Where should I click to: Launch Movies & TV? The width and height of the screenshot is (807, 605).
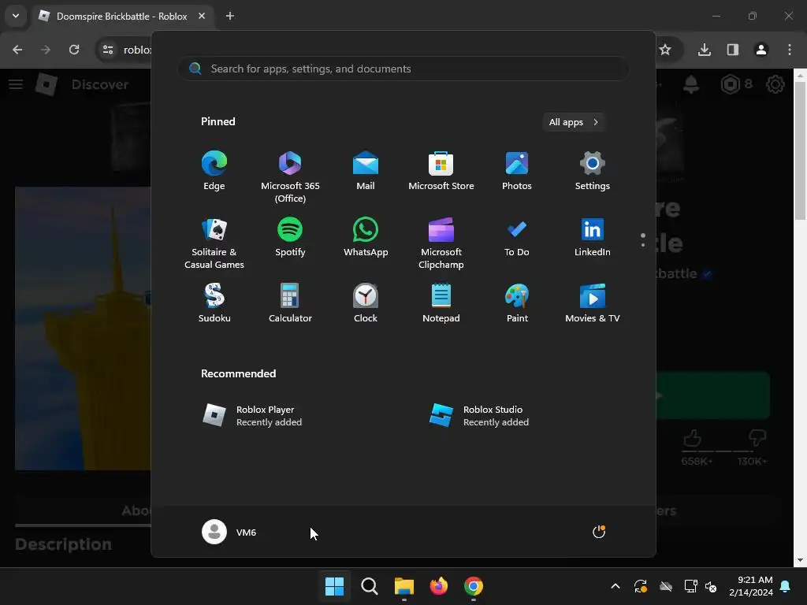point(593,303)
